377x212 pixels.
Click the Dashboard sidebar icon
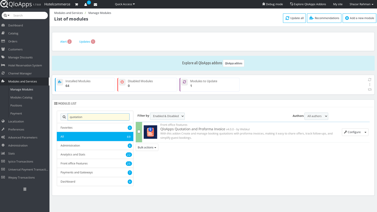point(3,25)
